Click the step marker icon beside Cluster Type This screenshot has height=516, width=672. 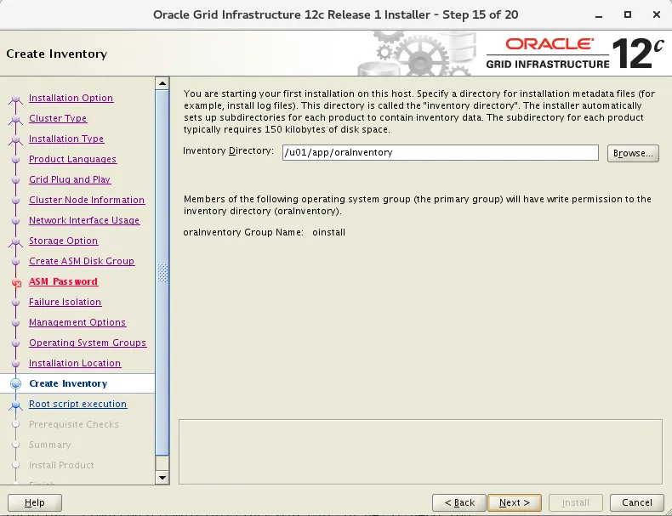[x=16, y=120]
